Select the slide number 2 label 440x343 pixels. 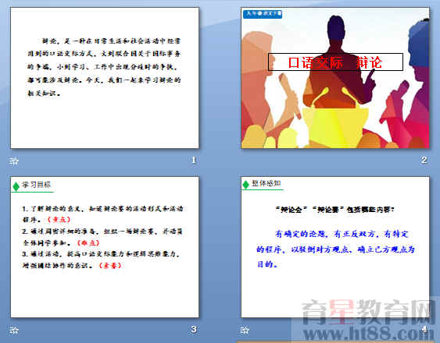tap(424, 160)
